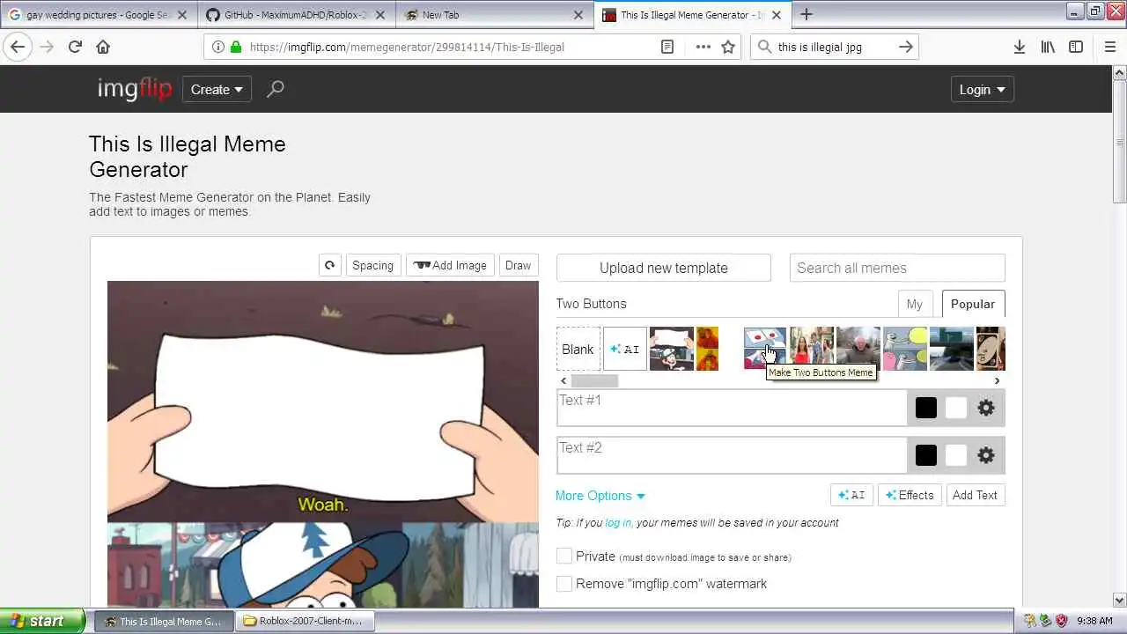Open site information icon in address bar
This screenshot has width=1127, height=634.
[x=218, y=47]
